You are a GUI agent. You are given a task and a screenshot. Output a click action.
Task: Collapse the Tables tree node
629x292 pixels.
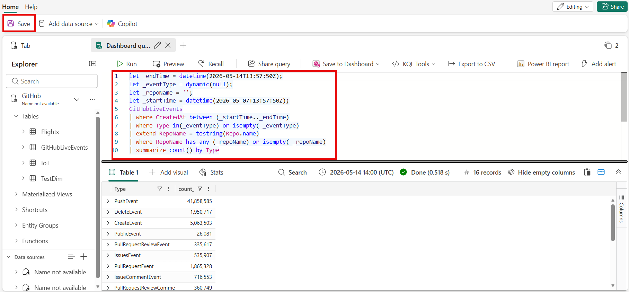point(16,116)
